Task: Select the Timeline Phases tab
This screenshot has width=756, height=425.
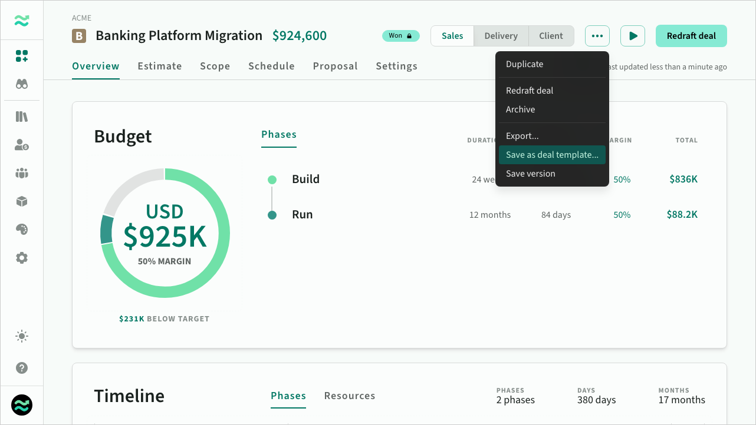Action: (288, 396)
